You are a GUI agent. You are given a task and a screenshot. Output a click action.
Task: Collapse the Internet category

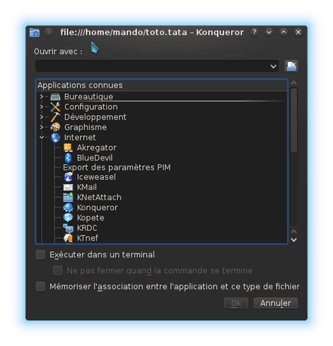pos(42,137)
